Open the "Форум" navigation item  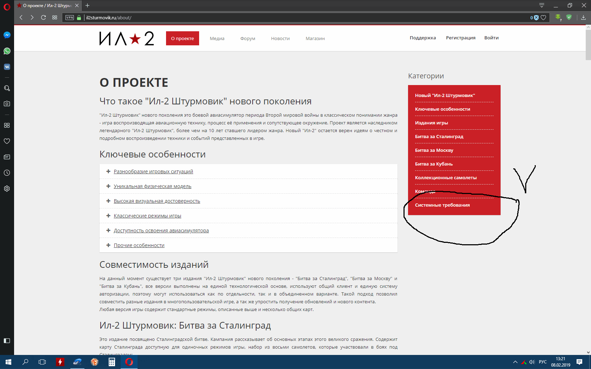tap(248, 38)
